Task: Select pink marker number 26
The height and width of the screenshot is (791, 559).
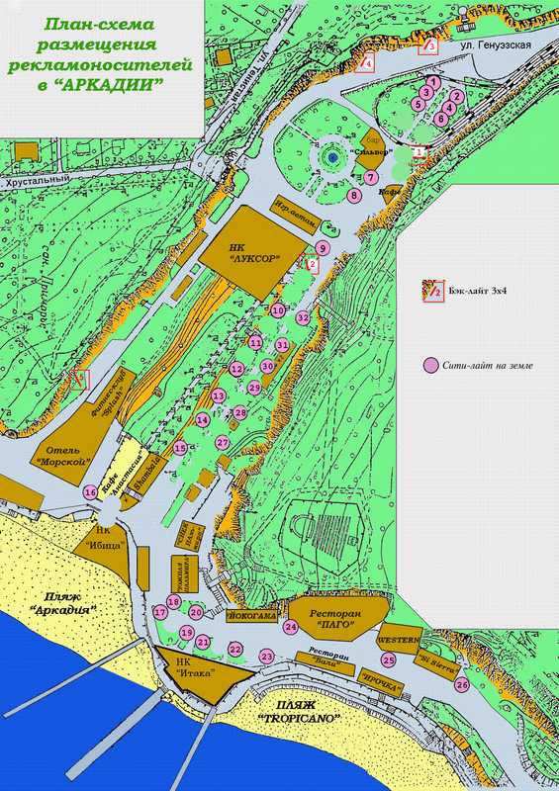Action: click(462, 685)
